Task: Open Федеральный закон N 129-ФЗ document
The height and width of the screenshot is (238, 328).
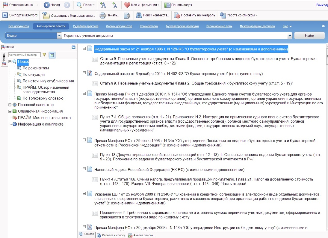Action: 191,49
